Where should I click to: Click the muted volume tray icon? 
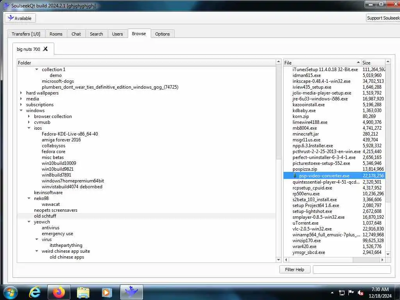(361, 293)
